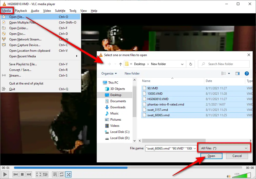Choose Open Disc... menu entry

coord(40,34)
